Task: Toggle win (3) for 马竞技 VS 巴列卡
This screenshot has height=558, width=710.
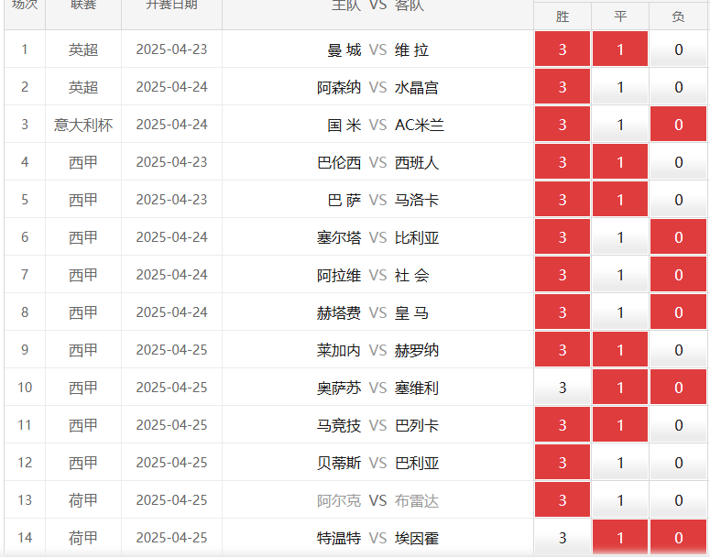Action: (x=563, y=425)
